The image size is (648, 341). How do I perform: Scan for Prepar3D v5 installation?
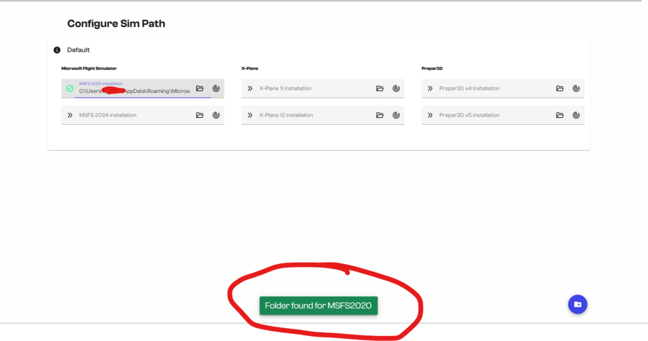[576, 115]
